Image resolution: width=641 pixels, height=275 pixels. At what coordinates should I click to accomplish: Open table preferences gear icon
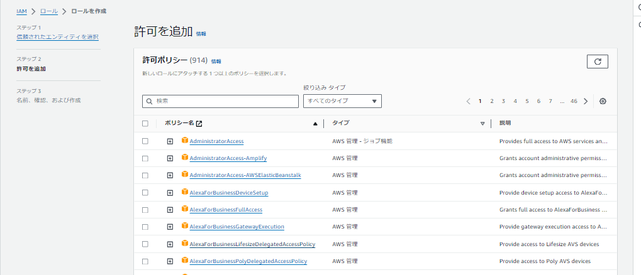602,101
